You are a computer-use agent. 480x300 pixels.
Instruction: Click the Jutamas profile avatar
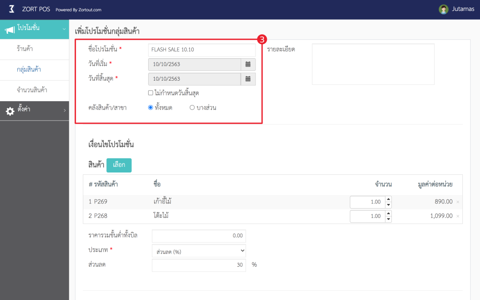pyautogui.click(x=443, y=8)
